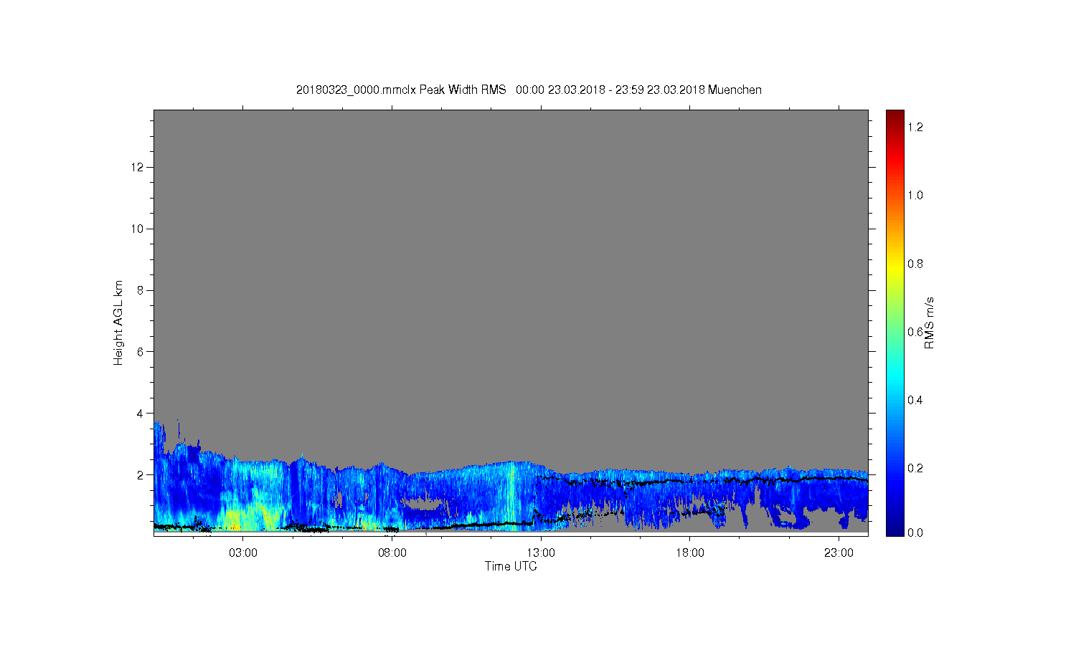Click the 'Time UTC' x-axis label
This screenshot has width=1076, height=645.
click(x=511, y=566)
